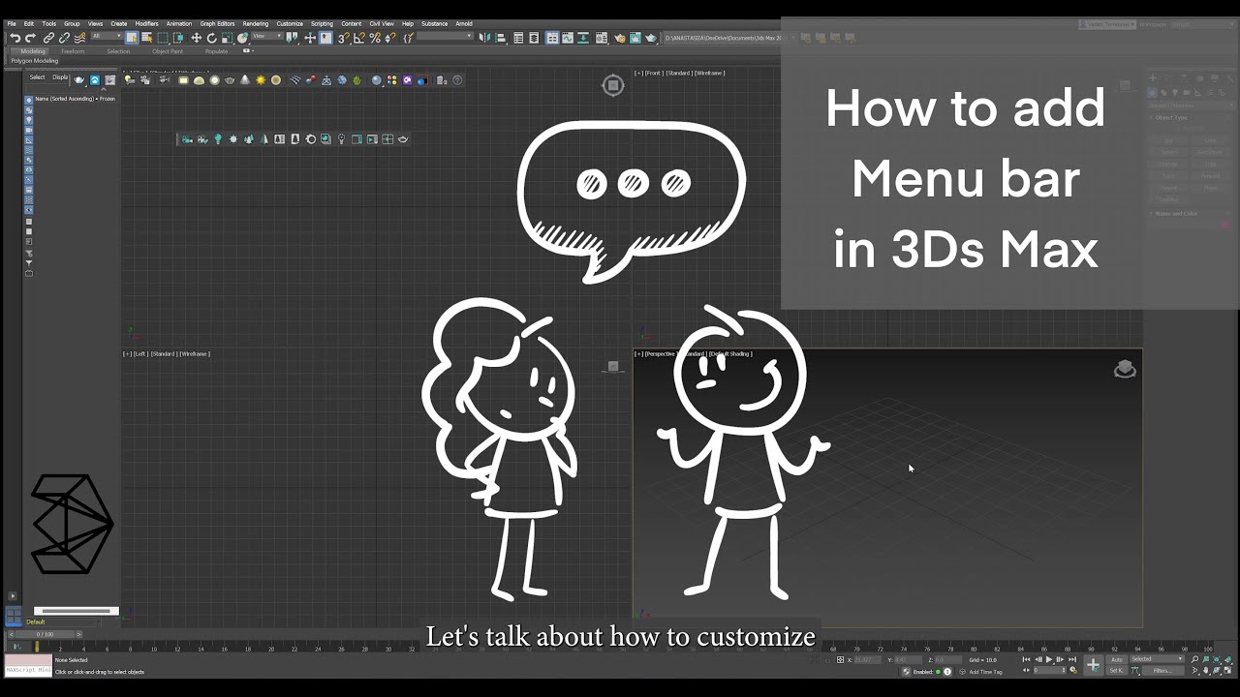Image resolution: width=1240 pixels, height=697 pixels.
Task: Toggle Display Cameras filter in Scene Explorer
Action: [29, 131]
